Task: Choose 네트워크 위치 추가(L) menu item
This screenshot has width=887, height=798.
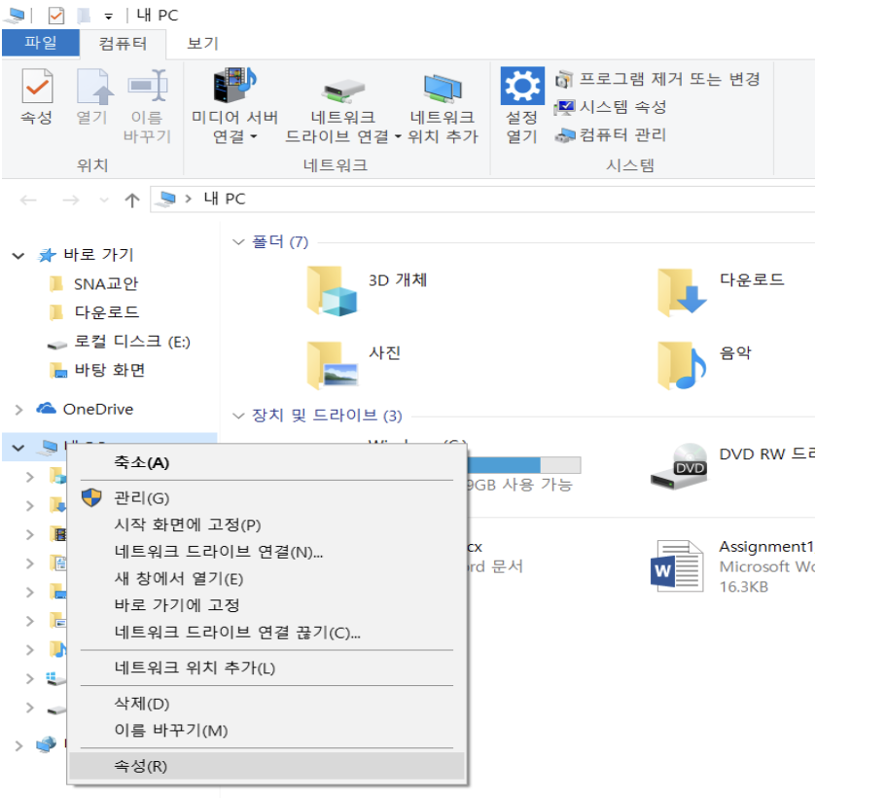Action: [267, 668]
